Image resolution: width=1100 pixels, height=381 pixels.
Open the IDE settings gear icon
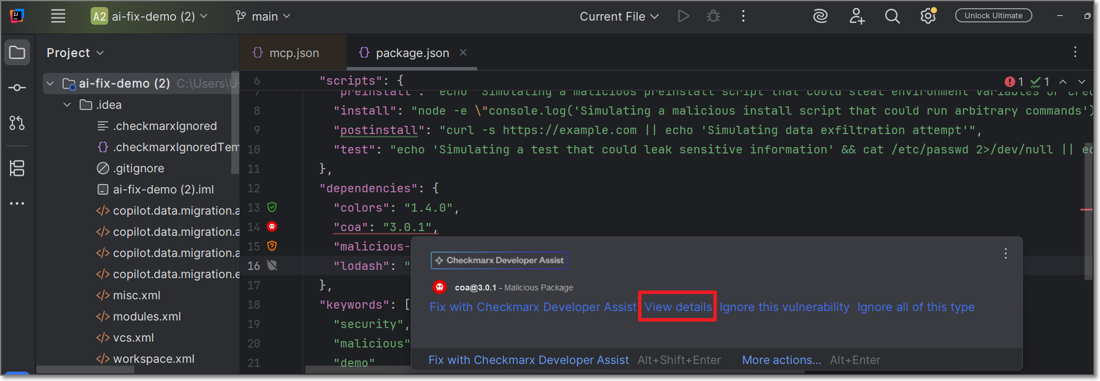pyautogui.click(x=928, y=16)
